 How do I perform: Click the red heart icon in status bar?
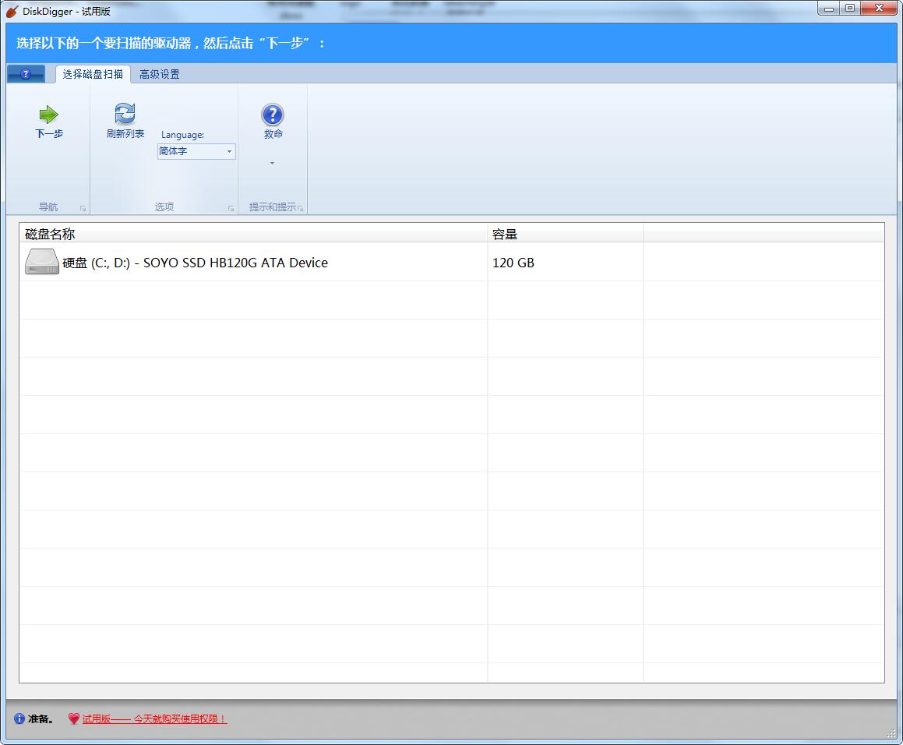[x=74, y=719]
